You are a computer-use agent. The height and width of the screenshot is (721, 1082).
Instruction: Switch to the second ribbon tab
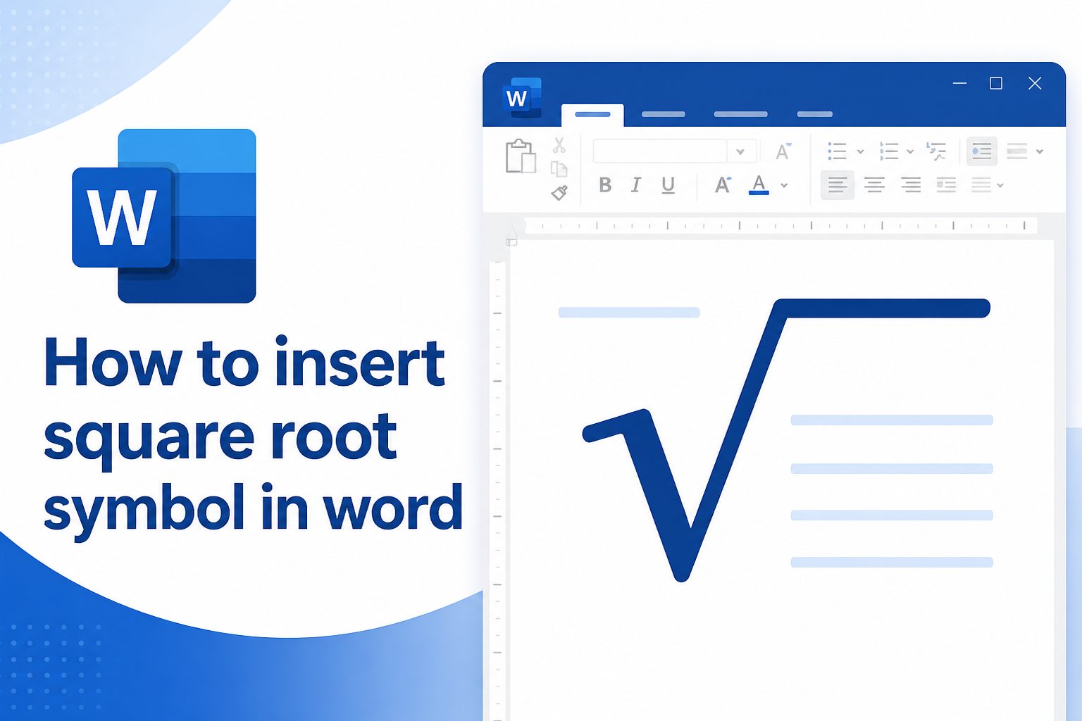[x=664, y=114]
